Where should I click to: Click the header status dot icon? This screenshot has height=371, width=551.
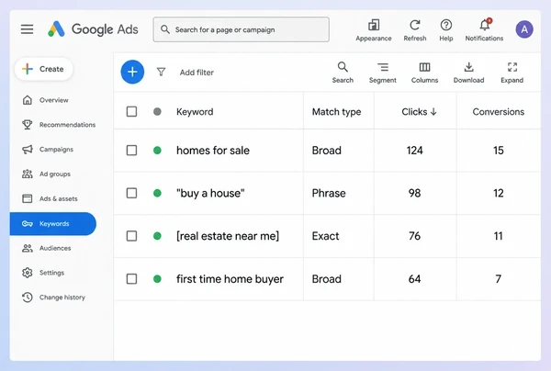pyautogui.click(x=157, y=112)
